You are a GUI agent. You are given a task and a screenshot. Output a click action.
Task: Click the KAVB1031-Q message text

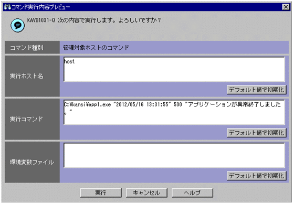(x=94, y=20)
